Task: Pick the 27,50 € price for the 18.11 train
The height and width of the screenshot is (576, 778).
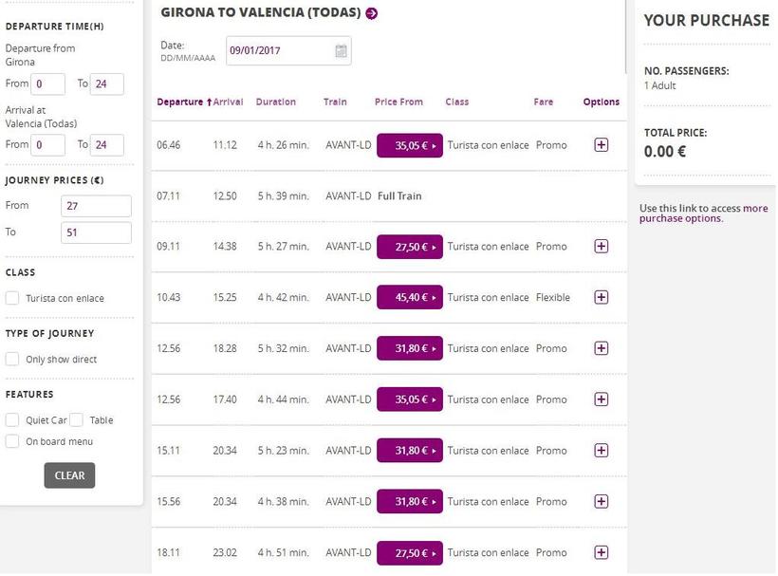Action: (409, 552)
